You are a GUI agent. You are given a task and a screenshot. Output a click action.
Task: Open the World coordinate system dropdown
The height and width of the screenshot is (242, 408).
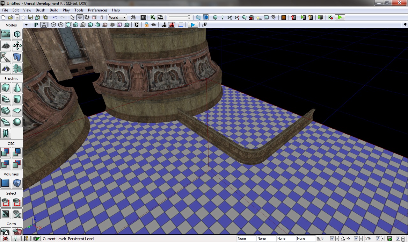pos(117,18)
